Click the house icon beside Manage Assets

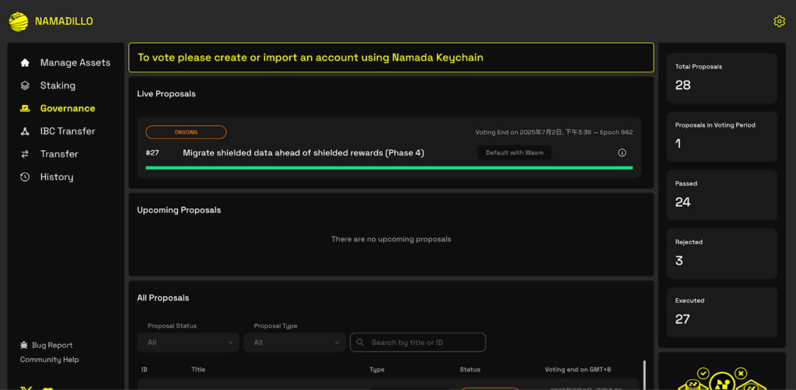click(x=24, y=63)
